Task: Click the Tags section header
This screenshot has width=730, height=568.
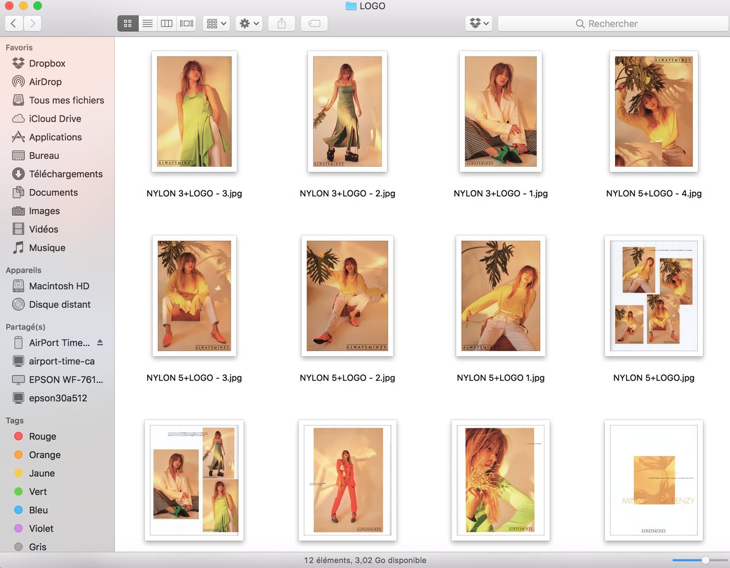Action: [x=15, y=420]
